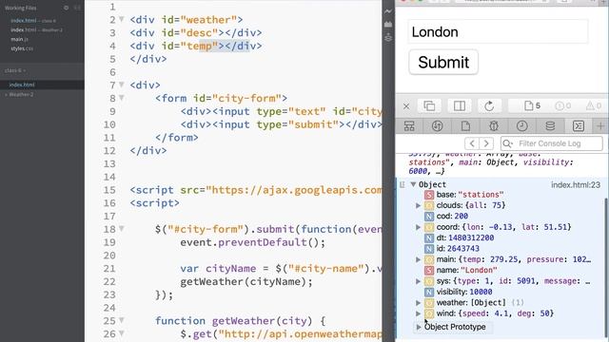Viewport: 609px width, 342px height.
Task: Fold code at line 2 arrow
Action: 122,19
